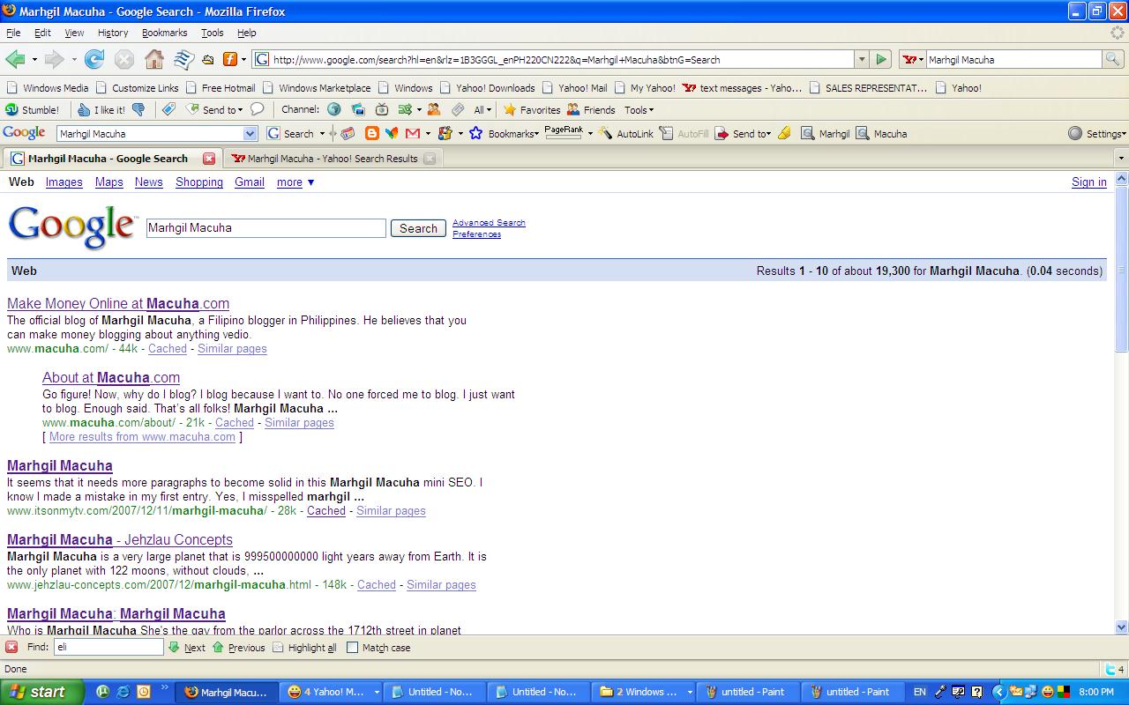Click the Google search input field

pyautogui.click(x=265, y=227)
